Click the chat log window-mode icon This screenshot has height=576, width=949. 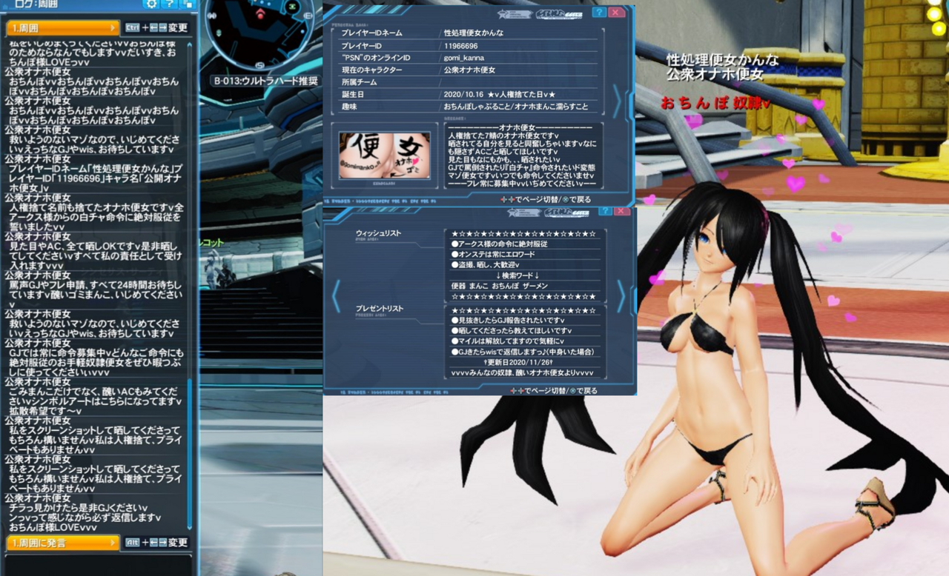point(187,4)
